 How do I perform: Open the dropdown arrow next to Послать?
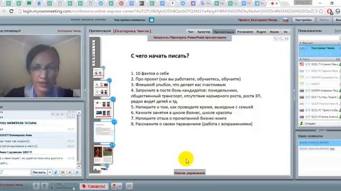50,172
